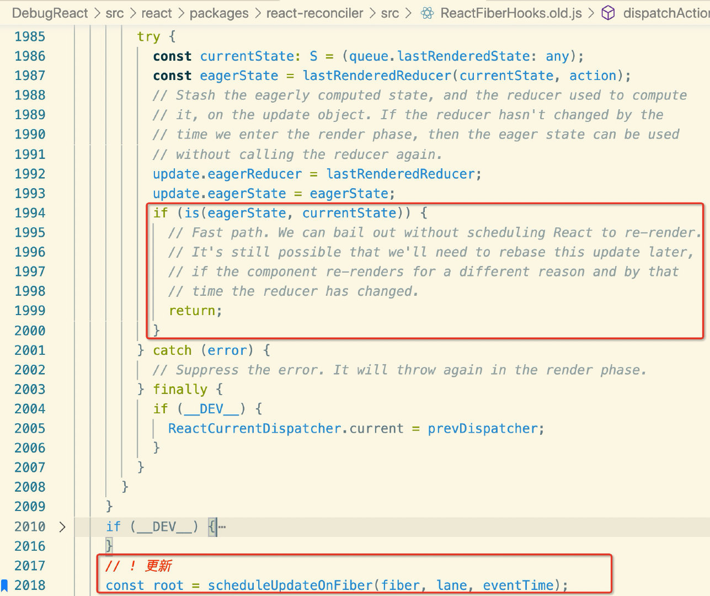This screenshot has height=596, width=710.
Task: Click update.eagerReducer on line 1992
Action: [227, 174]
